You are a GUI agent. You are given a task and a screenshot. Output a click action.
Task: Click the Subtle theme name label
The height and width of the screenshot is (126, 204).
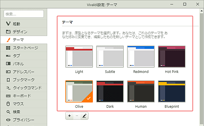110,72
